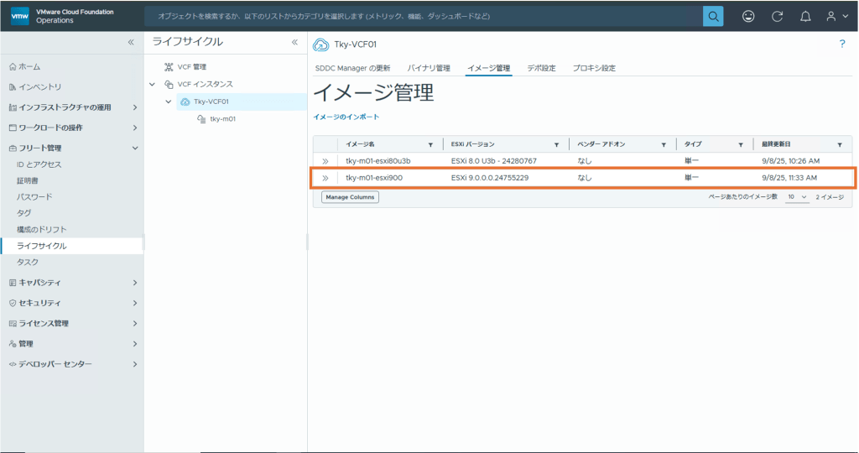Image resolution: width=859 pixels, height=453 pixels.
Task: Click the search magnifier button
Action: [x=713, y=17]
